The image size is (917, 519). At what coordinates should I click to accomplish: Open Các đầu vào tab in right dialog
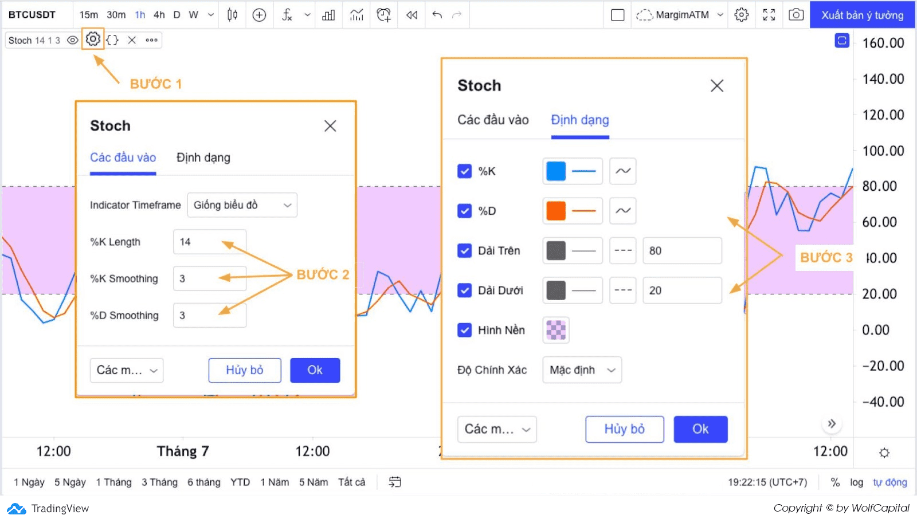[493, 120]
